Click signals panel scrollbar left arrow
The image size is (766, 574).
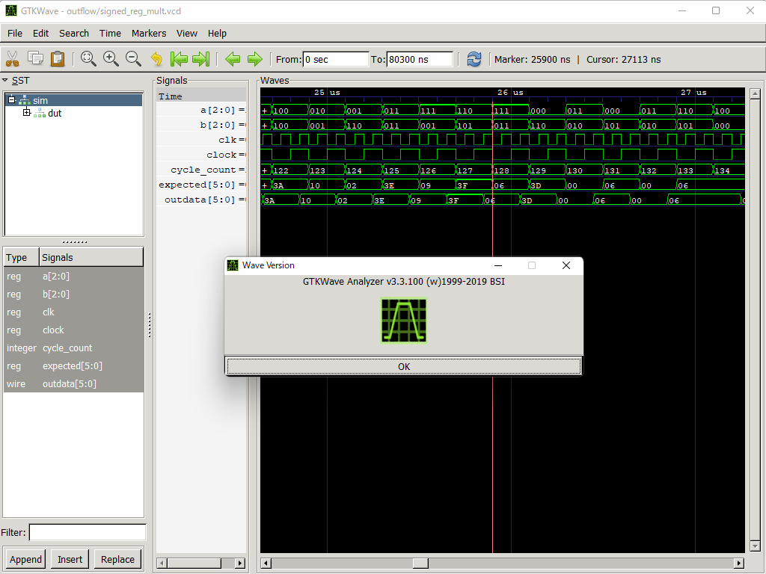(162, 564)
